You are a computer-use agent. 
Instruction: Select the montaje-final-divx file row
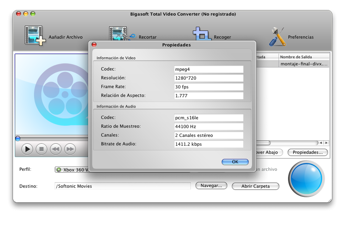(x=292, y=64)
